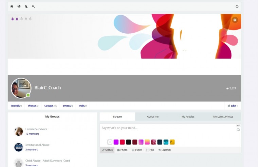This screenshot has width=258, height=167.
Task: Open the globe notifications icon
Action: coord(19,6)
